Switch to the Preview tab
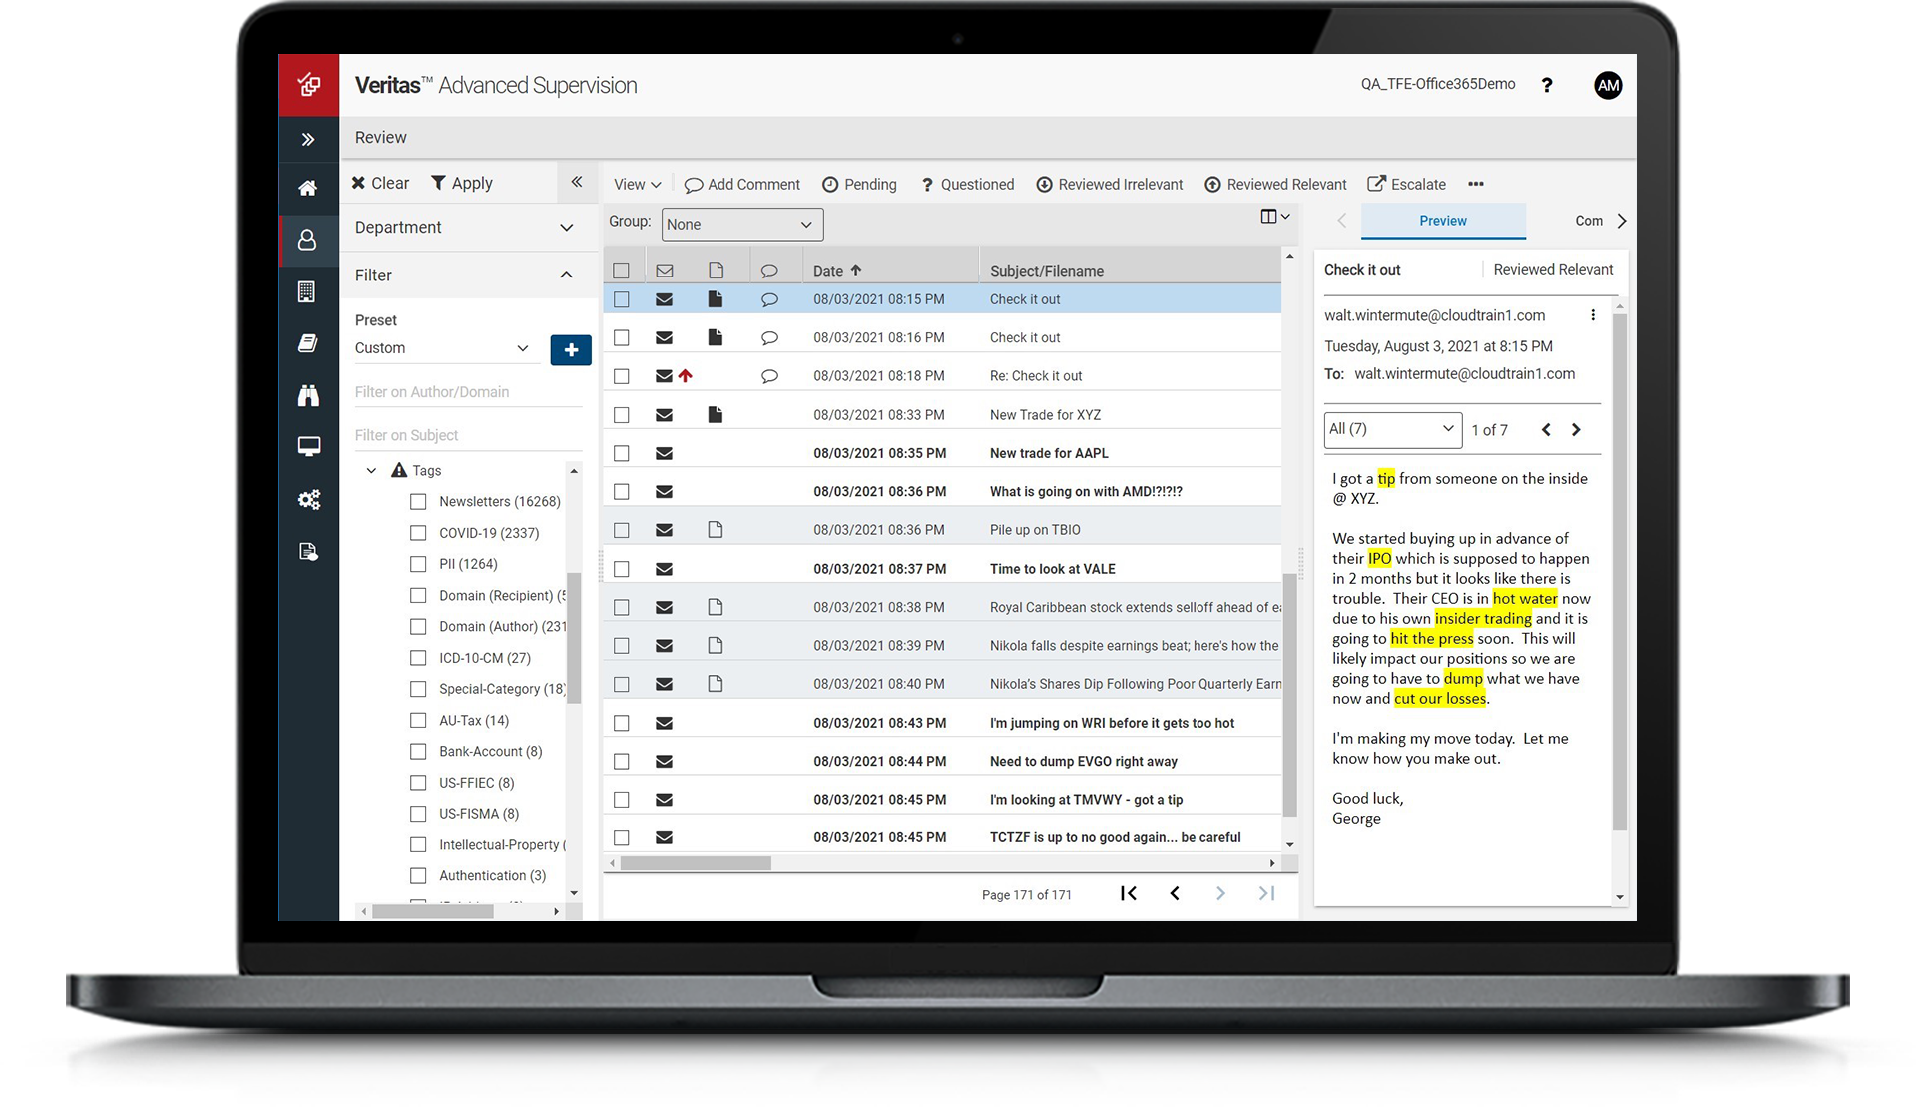Screen dimensions: 1916x1107 point(1442,221)
